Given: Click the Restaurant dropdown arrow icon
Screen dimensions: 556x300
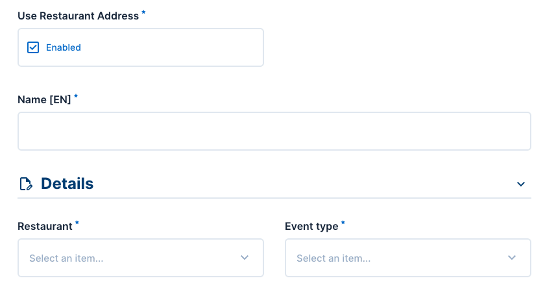Looking at the screenshot, I should [x=245, y=258].
